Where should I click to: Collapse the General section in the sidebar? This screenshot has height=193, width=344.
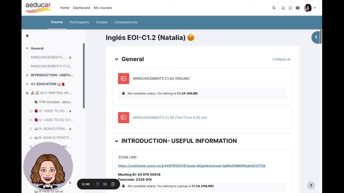(x=27, y=48)
